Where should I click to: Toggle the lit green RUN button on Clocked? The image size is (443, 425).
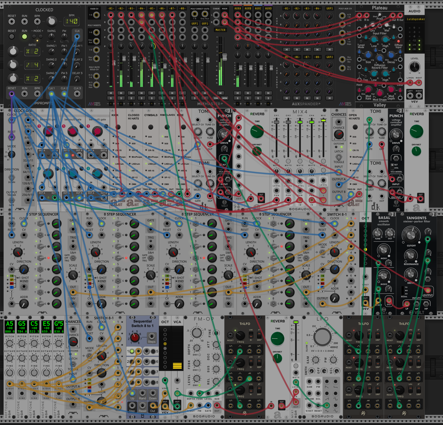(x=25, y=36)
